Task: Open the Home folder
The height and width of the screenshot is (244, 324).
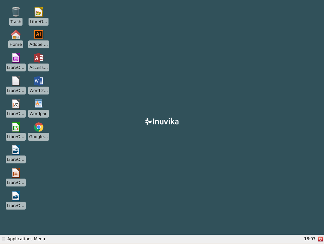Action: 16,35
